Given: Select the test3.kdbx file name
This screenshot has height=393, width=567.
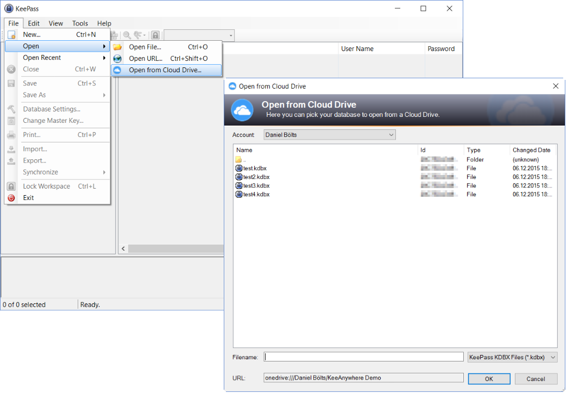Looking at the screenshot, I should (256, 186).
